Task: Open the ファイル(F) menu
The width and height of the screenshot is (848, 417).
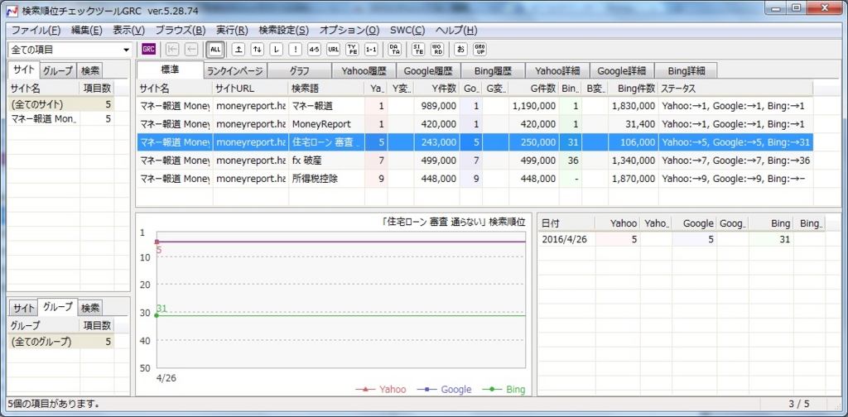Action: point(36,31)
